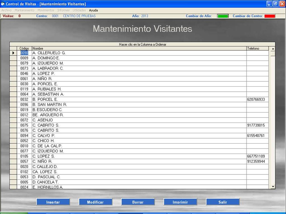
Task: Open the Archivo menu
Action: pyautogui.click(x=6, y=10)
